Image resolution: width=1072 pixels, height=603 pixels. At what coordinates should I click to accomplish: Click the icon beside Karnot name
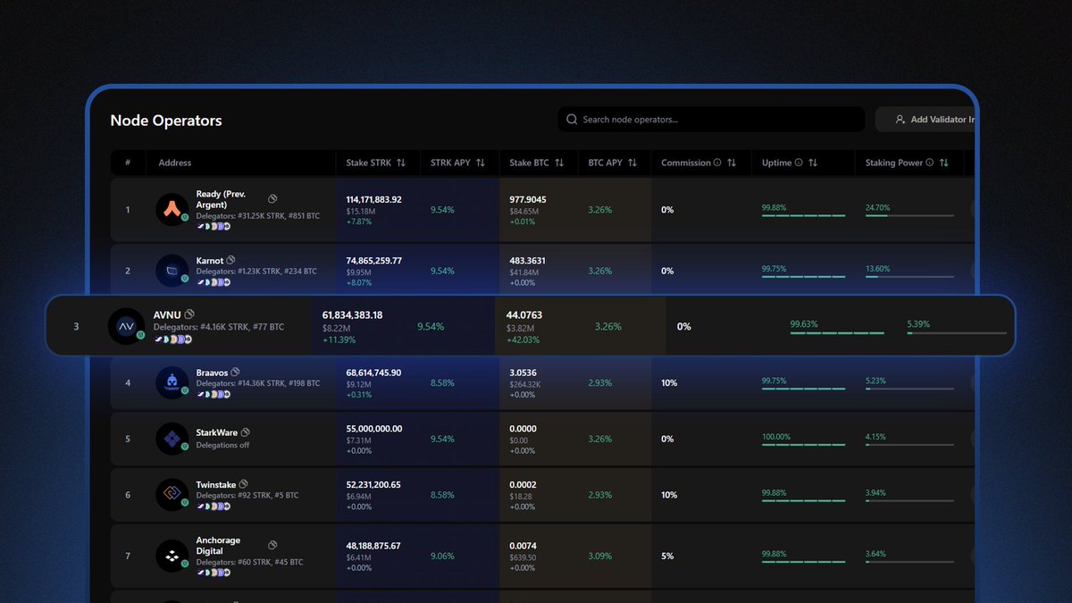pyautogui.click(x=231, y=260)
